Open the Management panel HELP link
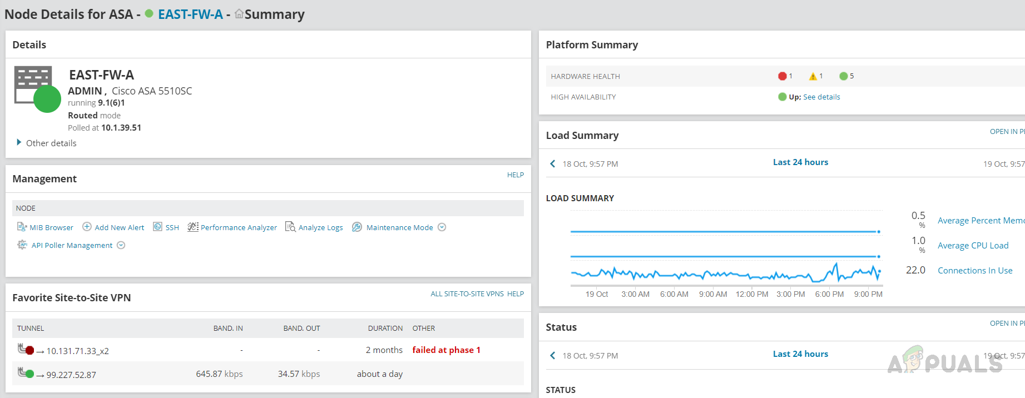 coord(515,175)
